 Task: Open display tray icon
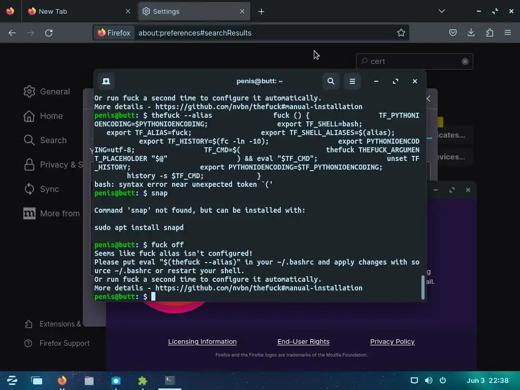tap(414, 380)
